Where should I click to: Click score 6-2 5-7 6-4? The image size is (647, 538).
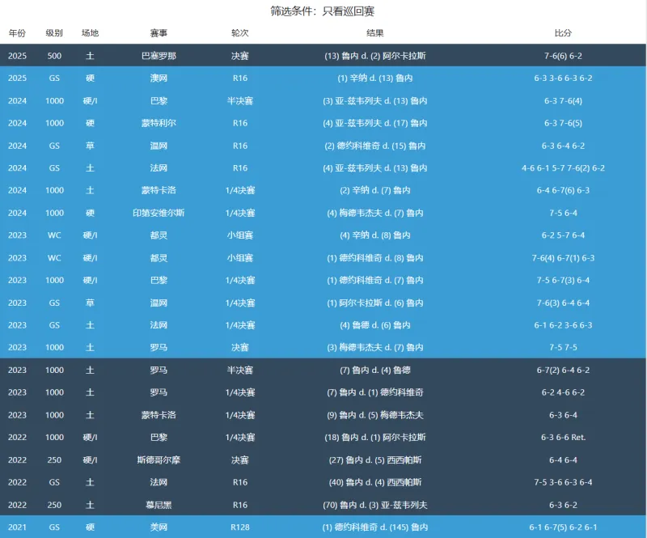563,235
